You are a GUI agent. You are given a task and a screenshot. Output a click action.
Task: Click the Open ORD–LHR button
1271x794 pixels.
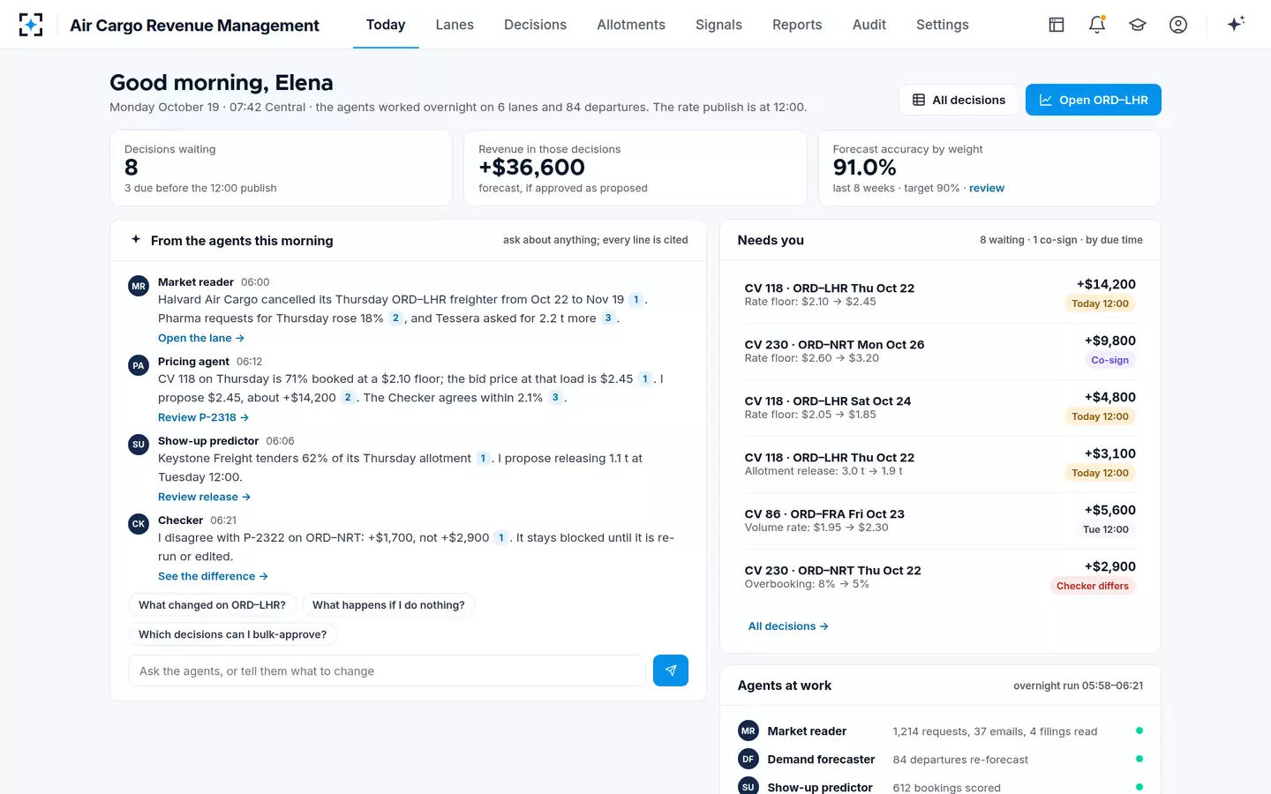(1094, 100)
